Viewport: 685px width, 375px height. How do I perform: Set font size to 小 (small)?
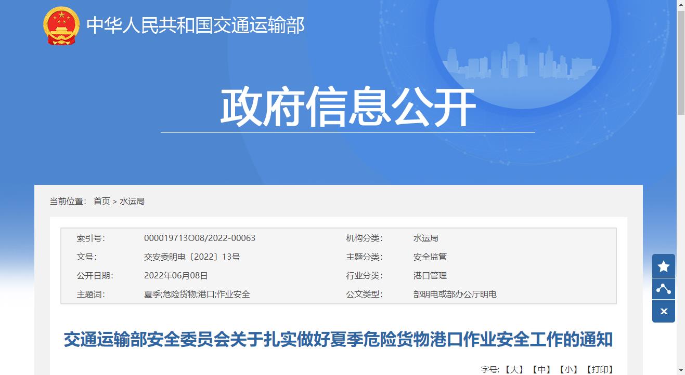[568, 369]
